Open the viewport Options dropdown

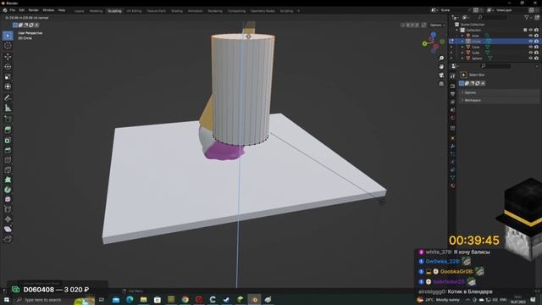[437, 25]
